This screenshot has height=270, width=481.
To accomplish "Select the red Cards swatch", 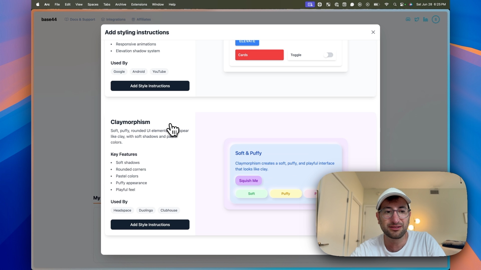I will click(259, 55).
